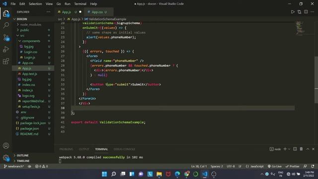Viewport: 318px width, 179px height.
Task: Open the Search view in activity bar
Action: coord(6,25)
